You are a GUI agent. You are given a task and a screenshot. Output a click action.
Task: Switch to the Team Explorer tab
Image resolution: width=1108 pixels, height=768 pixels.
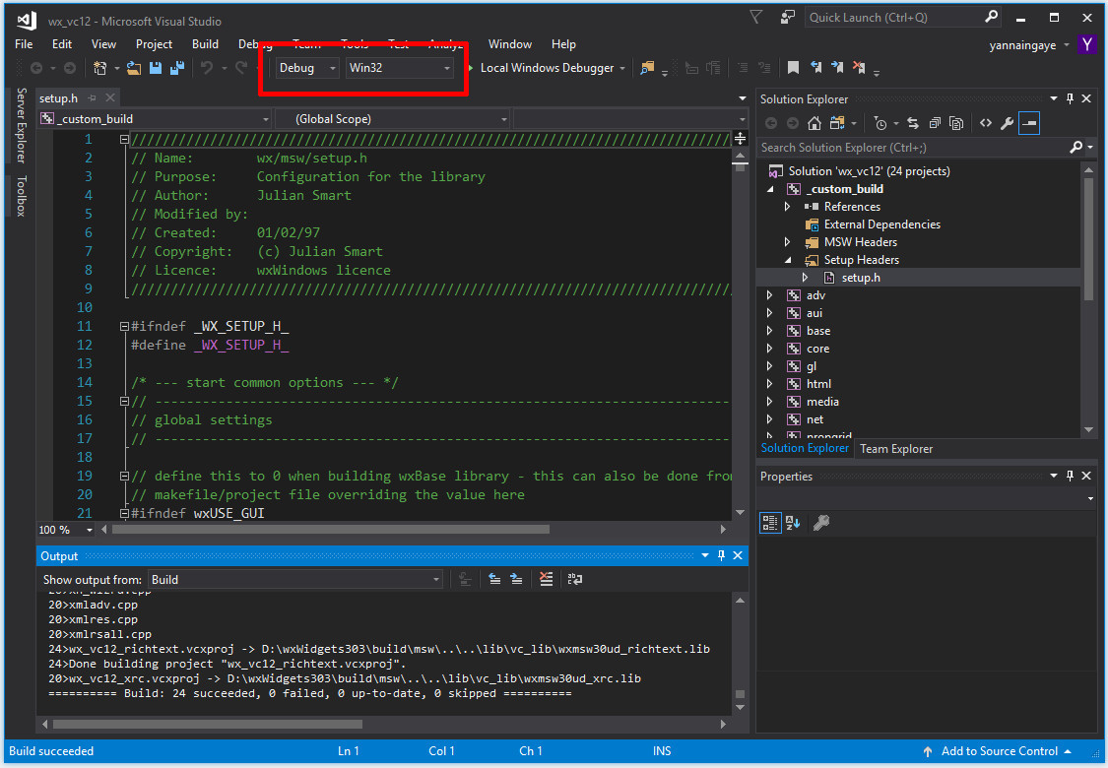(x=896, y=449)
